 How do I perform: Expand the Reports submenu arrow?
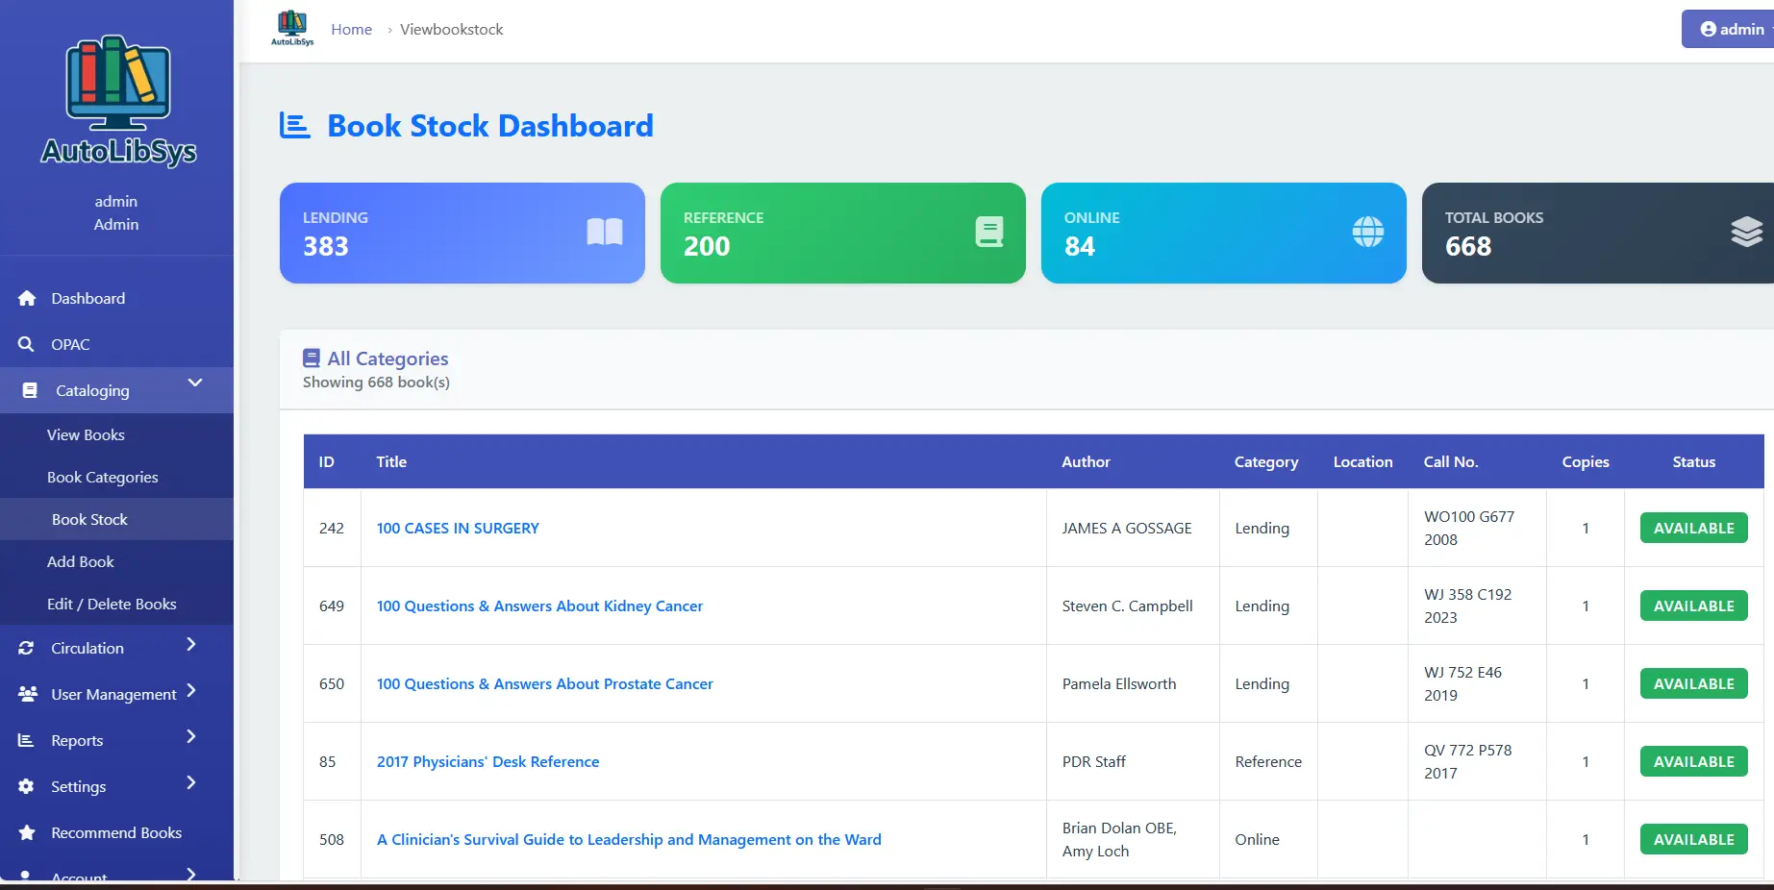pos(191,736)
